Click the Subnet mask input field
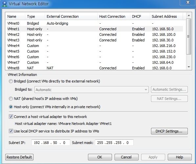Screen dimensions: 196x164 coord(114,143)
